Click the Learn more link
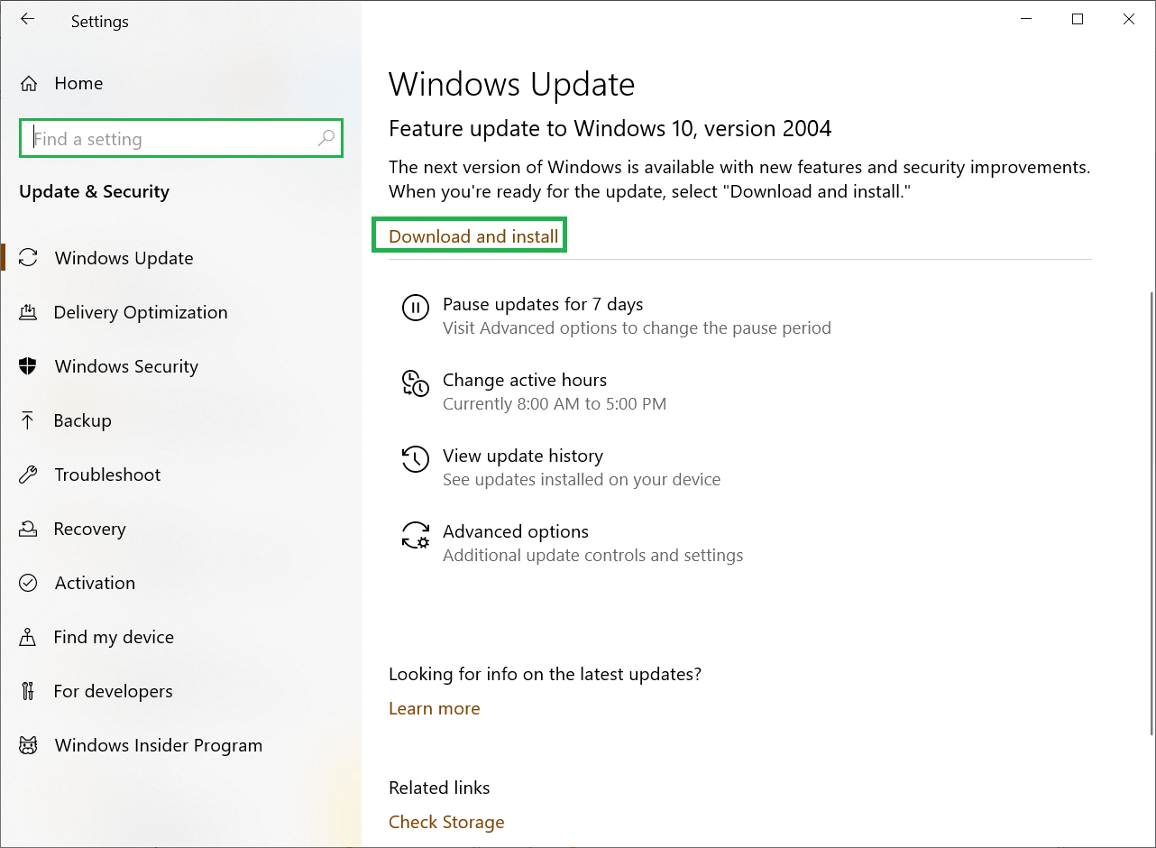This screenshot has width=1156, height=848. 434,708
